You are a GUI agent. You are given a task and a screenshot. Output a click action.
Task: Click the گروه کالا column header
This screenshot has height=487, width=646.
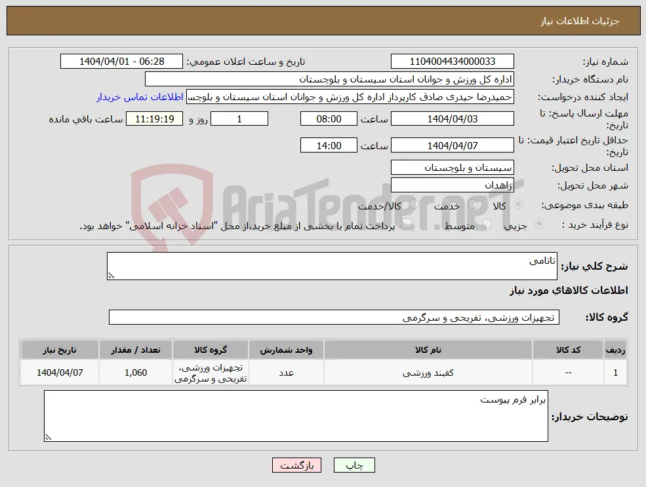211,350
